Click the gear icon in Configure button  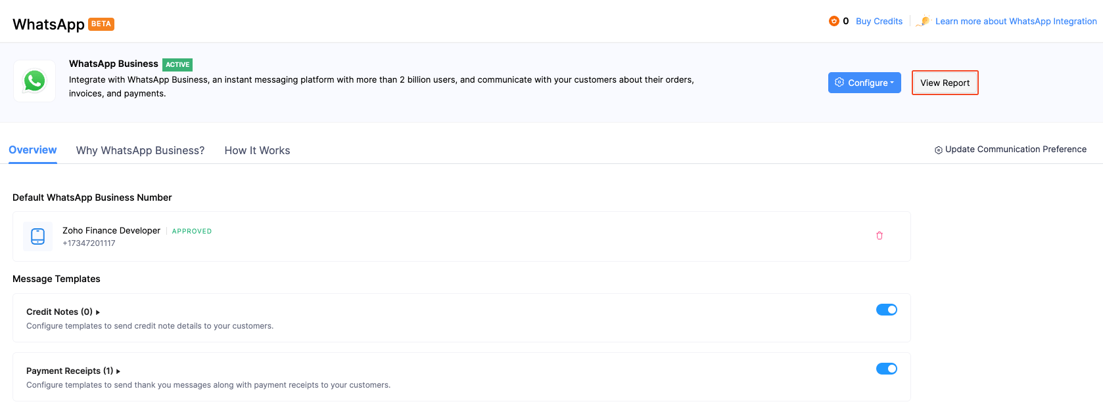pos(839,83)
